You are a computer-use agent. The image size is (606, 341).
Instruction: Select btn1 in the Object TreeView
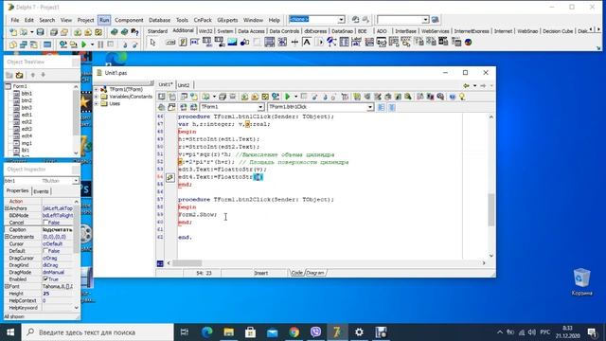[x=27, y=93]
